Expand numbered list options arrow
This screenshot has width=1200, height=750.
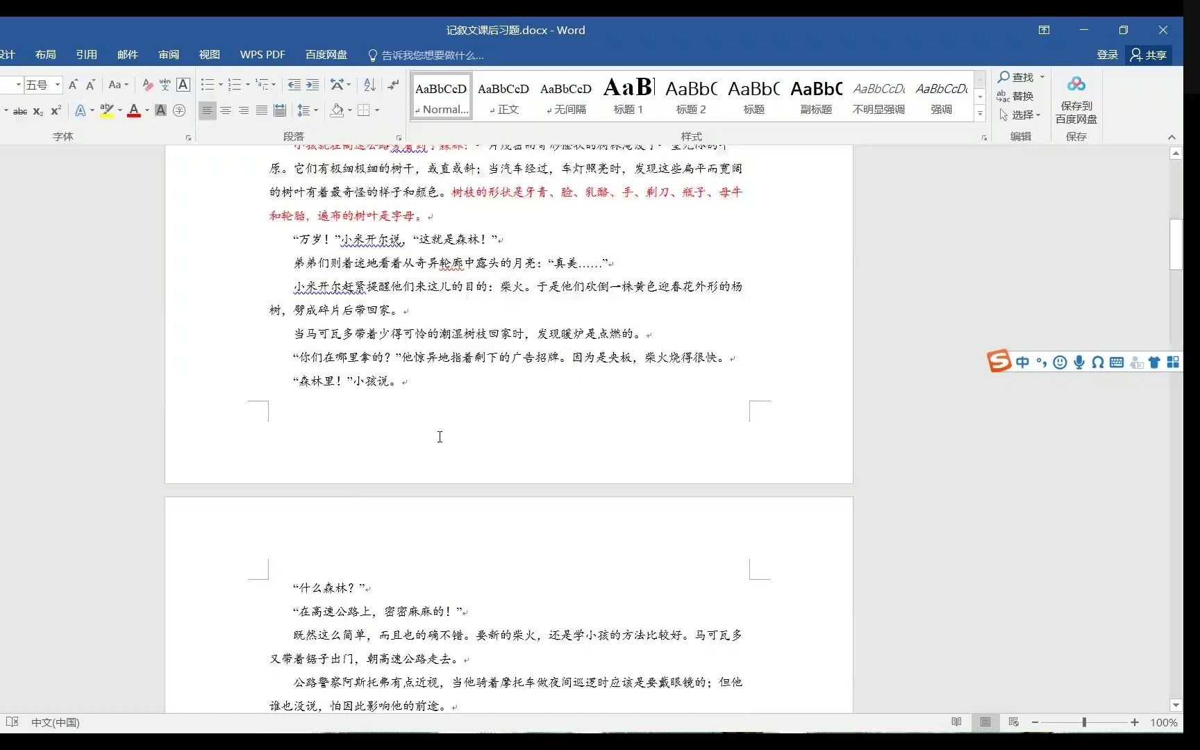tap(248, 85)
